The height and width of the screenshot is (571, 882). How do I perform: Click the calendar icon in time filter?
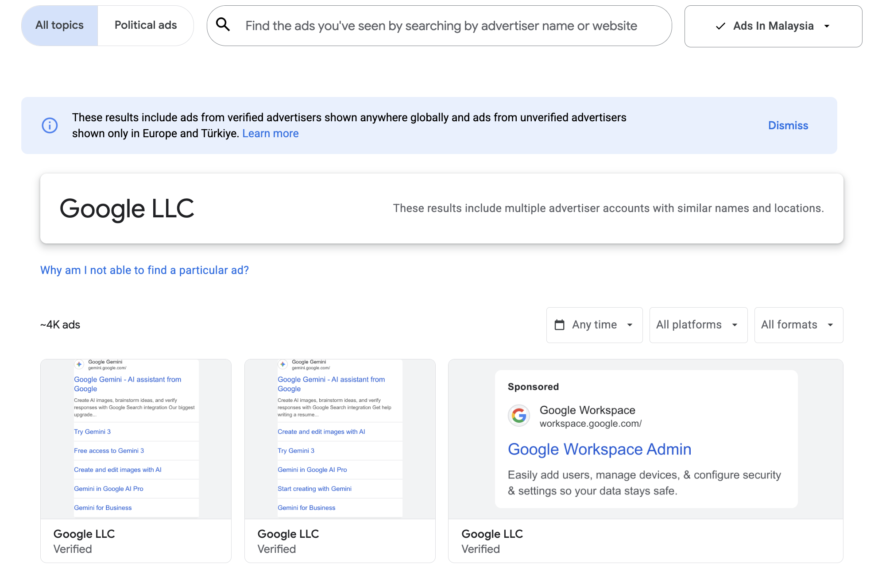(560, 325)
